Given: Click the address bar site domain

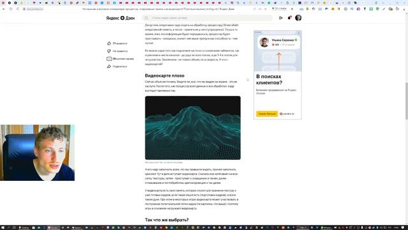Looking at the screenshot, I should [34, 9].
